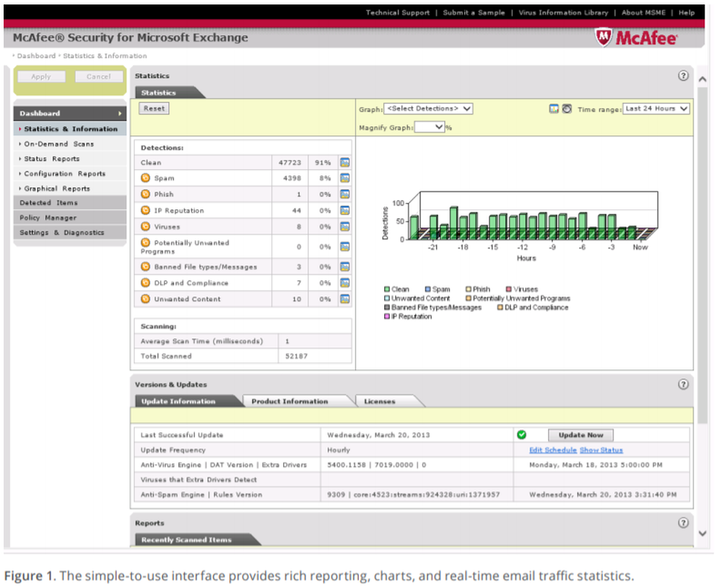Viewport: 722px width, 587px height.
Task: Open Configuration Reports in sidebar
Action: 70,173
